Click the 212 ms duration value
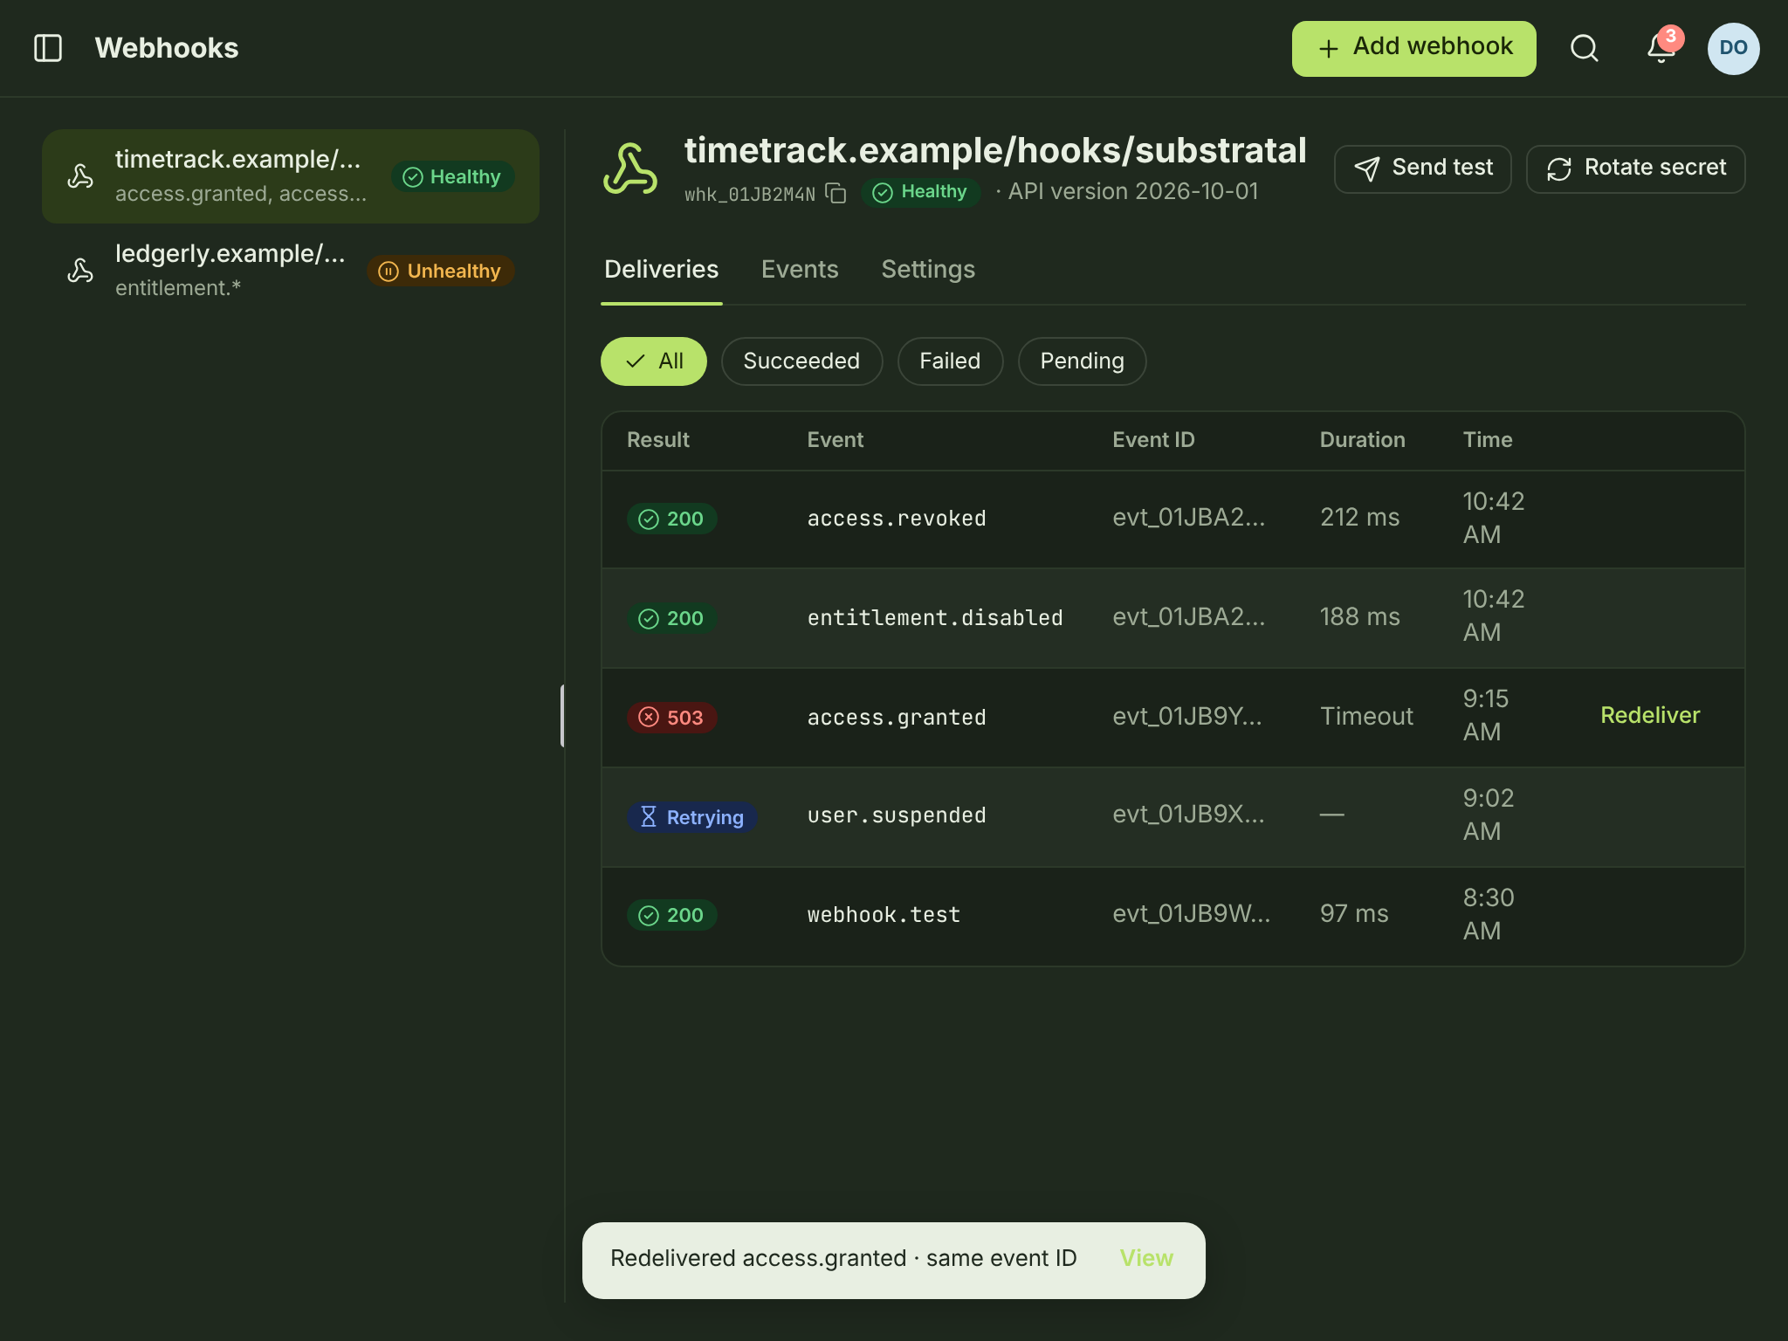Viewport: 1788px width, 1341px height. [x=1359, y=518]
